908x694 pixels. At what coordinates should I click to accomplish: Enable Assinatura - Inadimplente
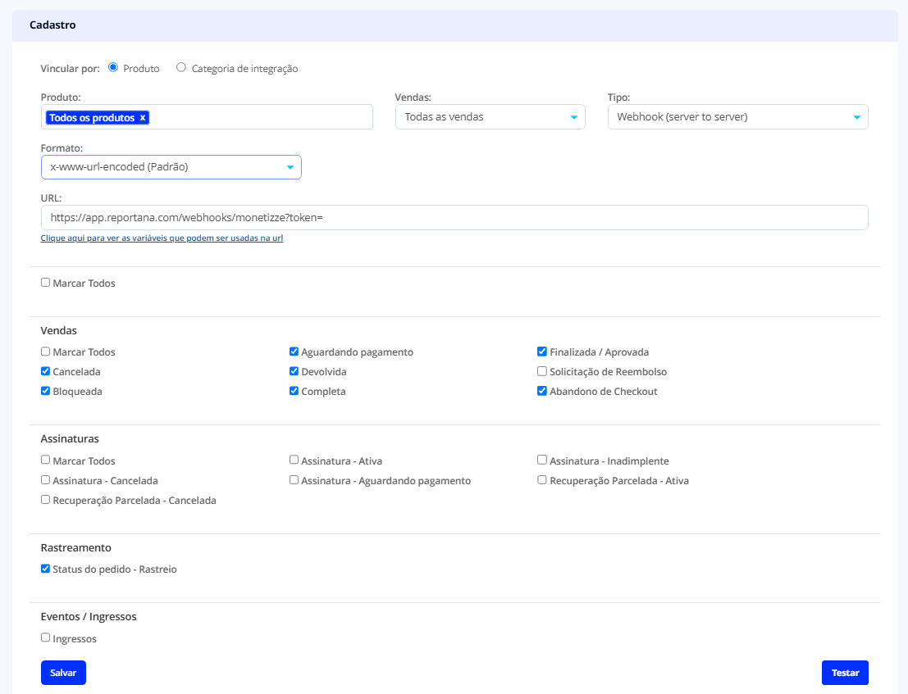[542, 460]
